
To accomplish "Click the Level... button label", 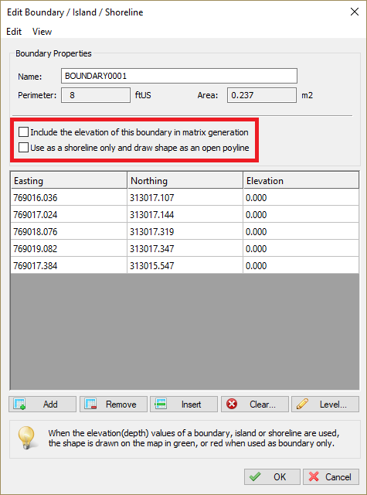I will click(333, 405).
